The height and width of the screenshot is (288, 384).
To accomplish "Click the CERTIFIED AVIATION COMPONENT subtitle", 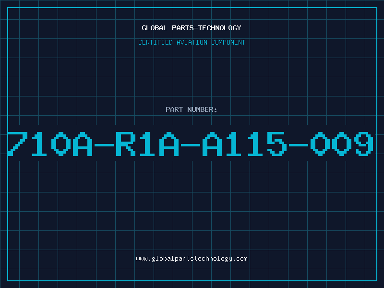I will 192,42.
